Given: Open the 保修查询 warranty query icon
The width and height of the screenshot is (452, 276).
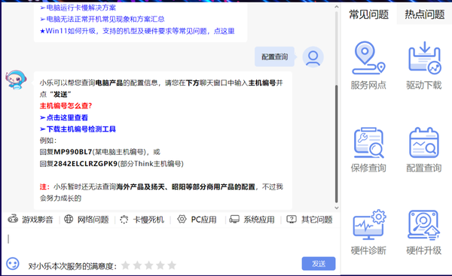Looking at the screenshot, I should click(x=368, y=142).
